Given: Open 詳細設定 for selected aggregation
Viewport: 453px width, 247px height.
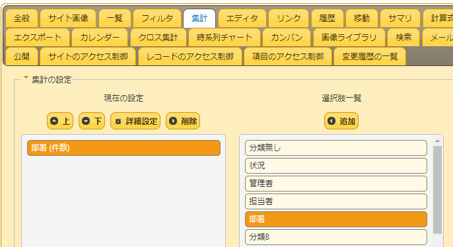Looking at the screenshot, I should tap(135, 121).
